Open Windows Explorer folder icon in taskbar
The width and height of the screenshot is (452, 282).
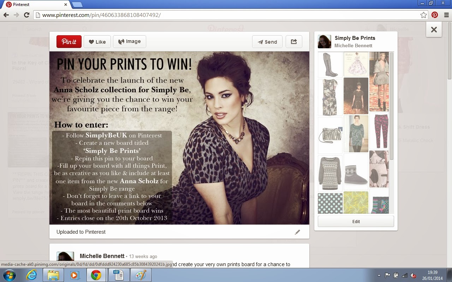tap(53, 275)
